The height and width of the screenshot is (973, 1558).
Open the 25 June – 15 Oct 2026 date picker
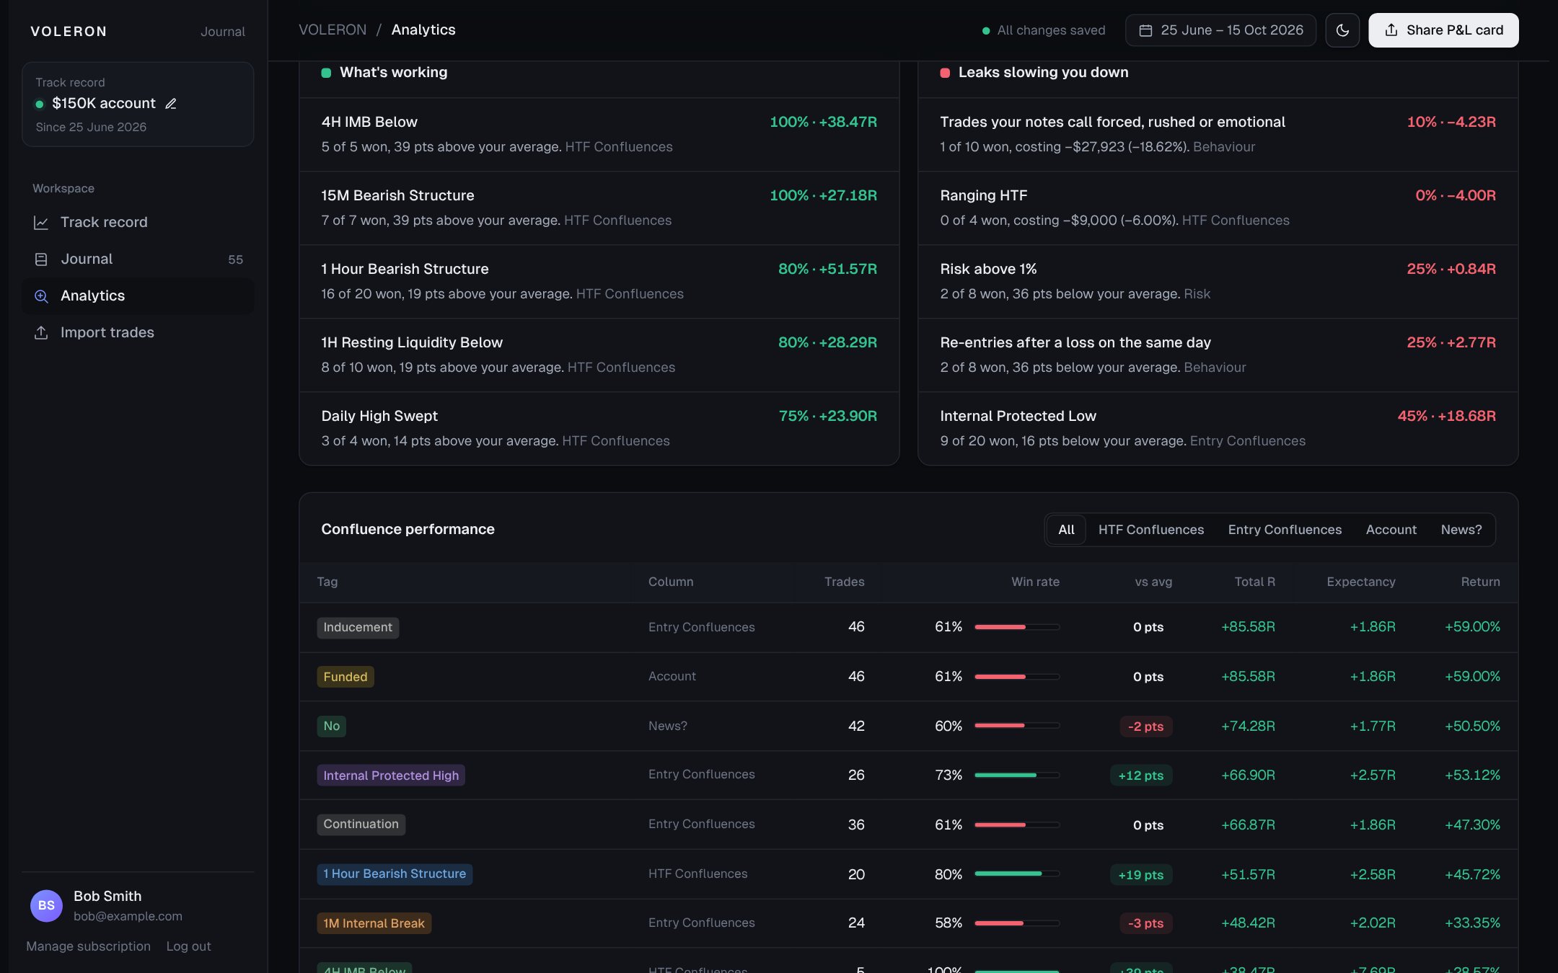1220,30
